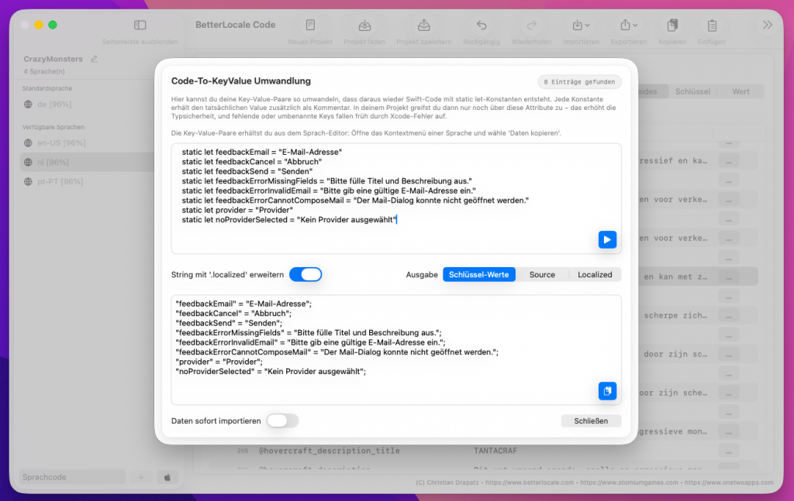This screenshot has height=501, width=794.
Task: Click into the Sprachcode input field
Action: coord(70,478)
